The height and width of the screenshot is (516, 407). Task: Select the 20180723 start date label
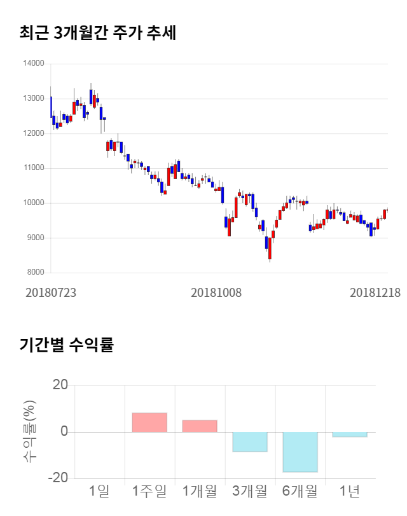(51, 292)
